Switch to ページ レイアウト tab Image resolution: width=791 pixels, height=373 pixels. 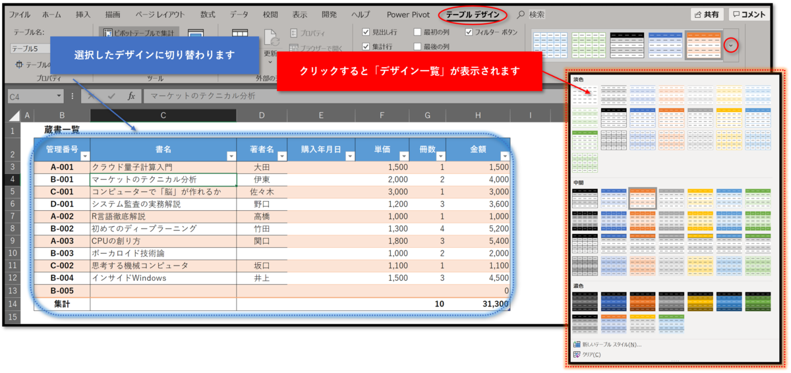coord(160,14)
